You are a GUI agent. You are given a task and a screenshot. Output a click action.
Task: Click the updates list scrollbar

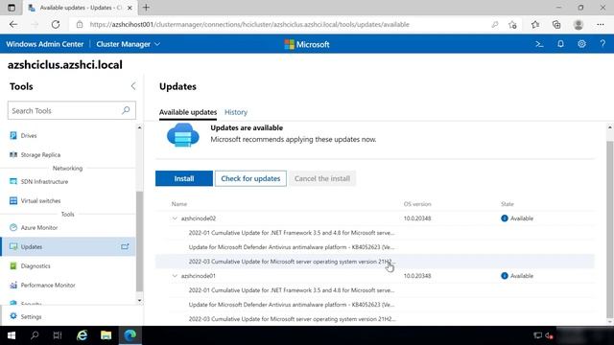pyautogui.click(x=610, y=229)
